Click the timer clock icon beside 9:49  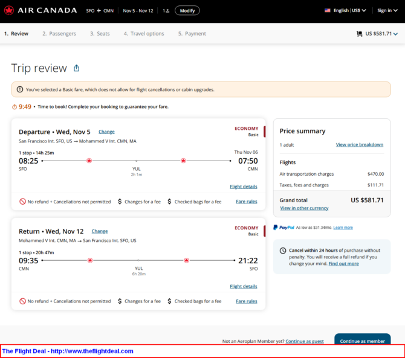(x=15, y=107)
